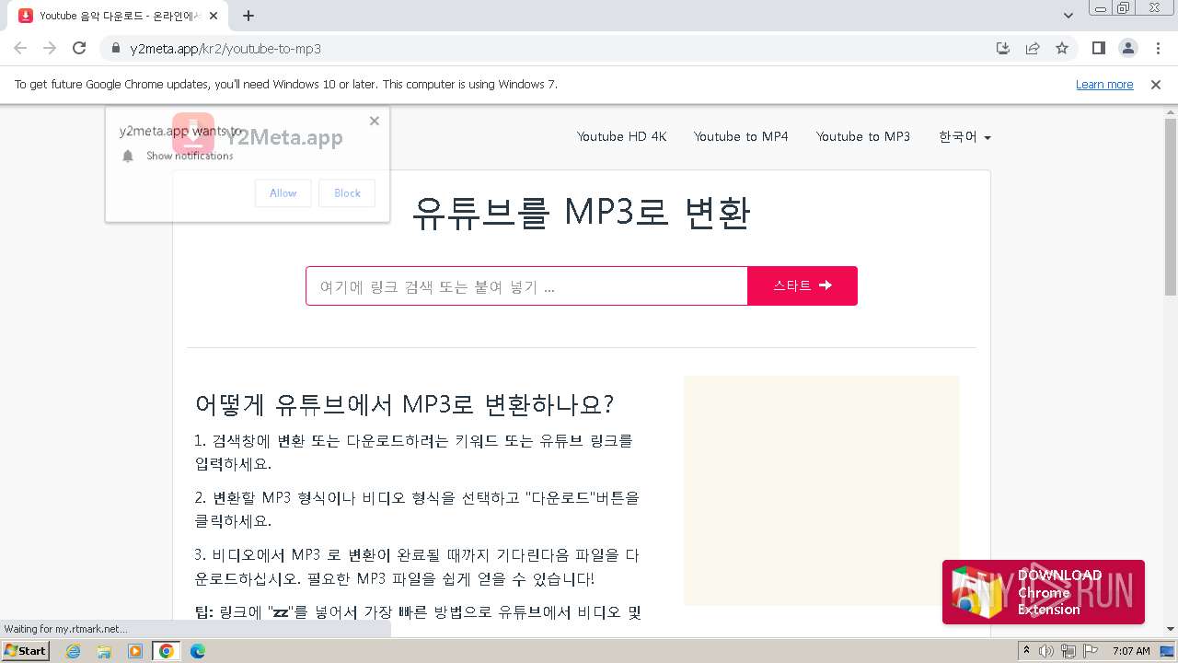Screen dimensions: 1178x663
Task: Open Chrome's three-dot menu
Action: point(1158,48)
